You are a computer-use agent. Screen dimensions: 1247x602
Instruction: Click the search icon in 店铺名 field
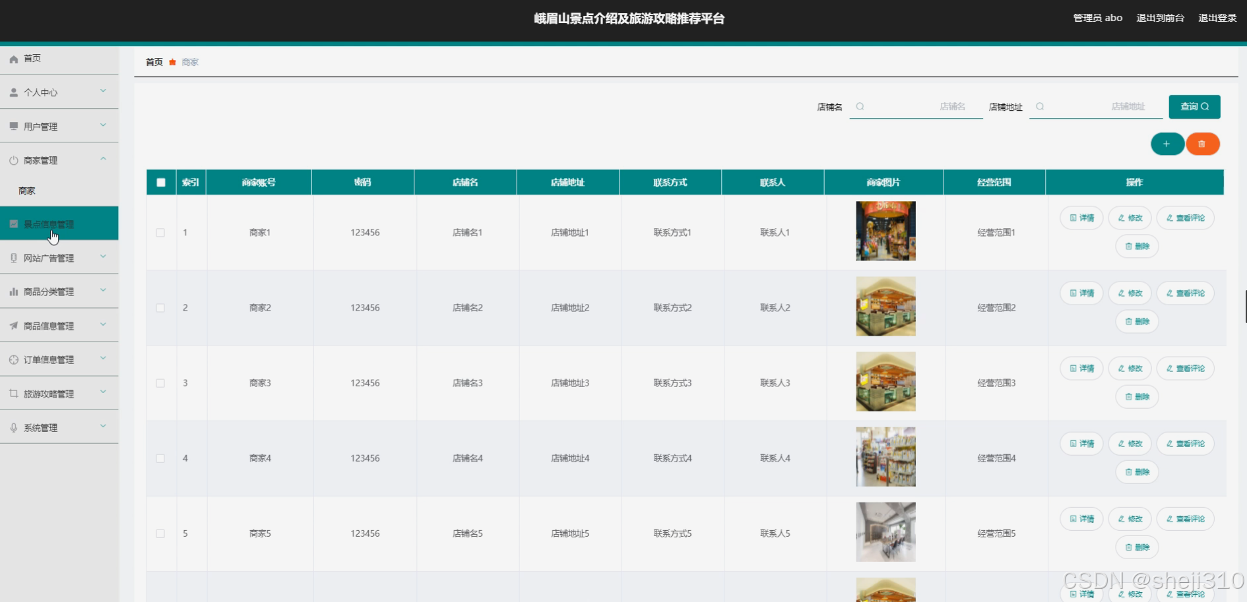click(860, 106)
